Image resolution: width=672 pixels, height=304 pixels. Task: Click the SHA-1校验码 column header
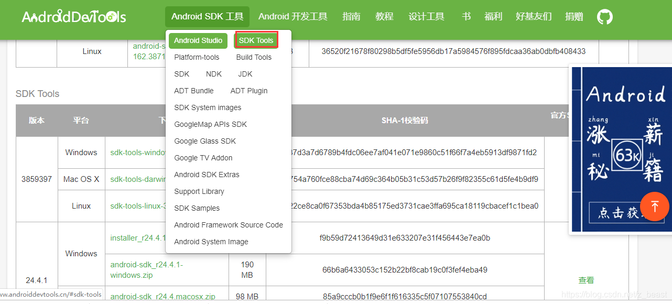(x=405, y=121)
